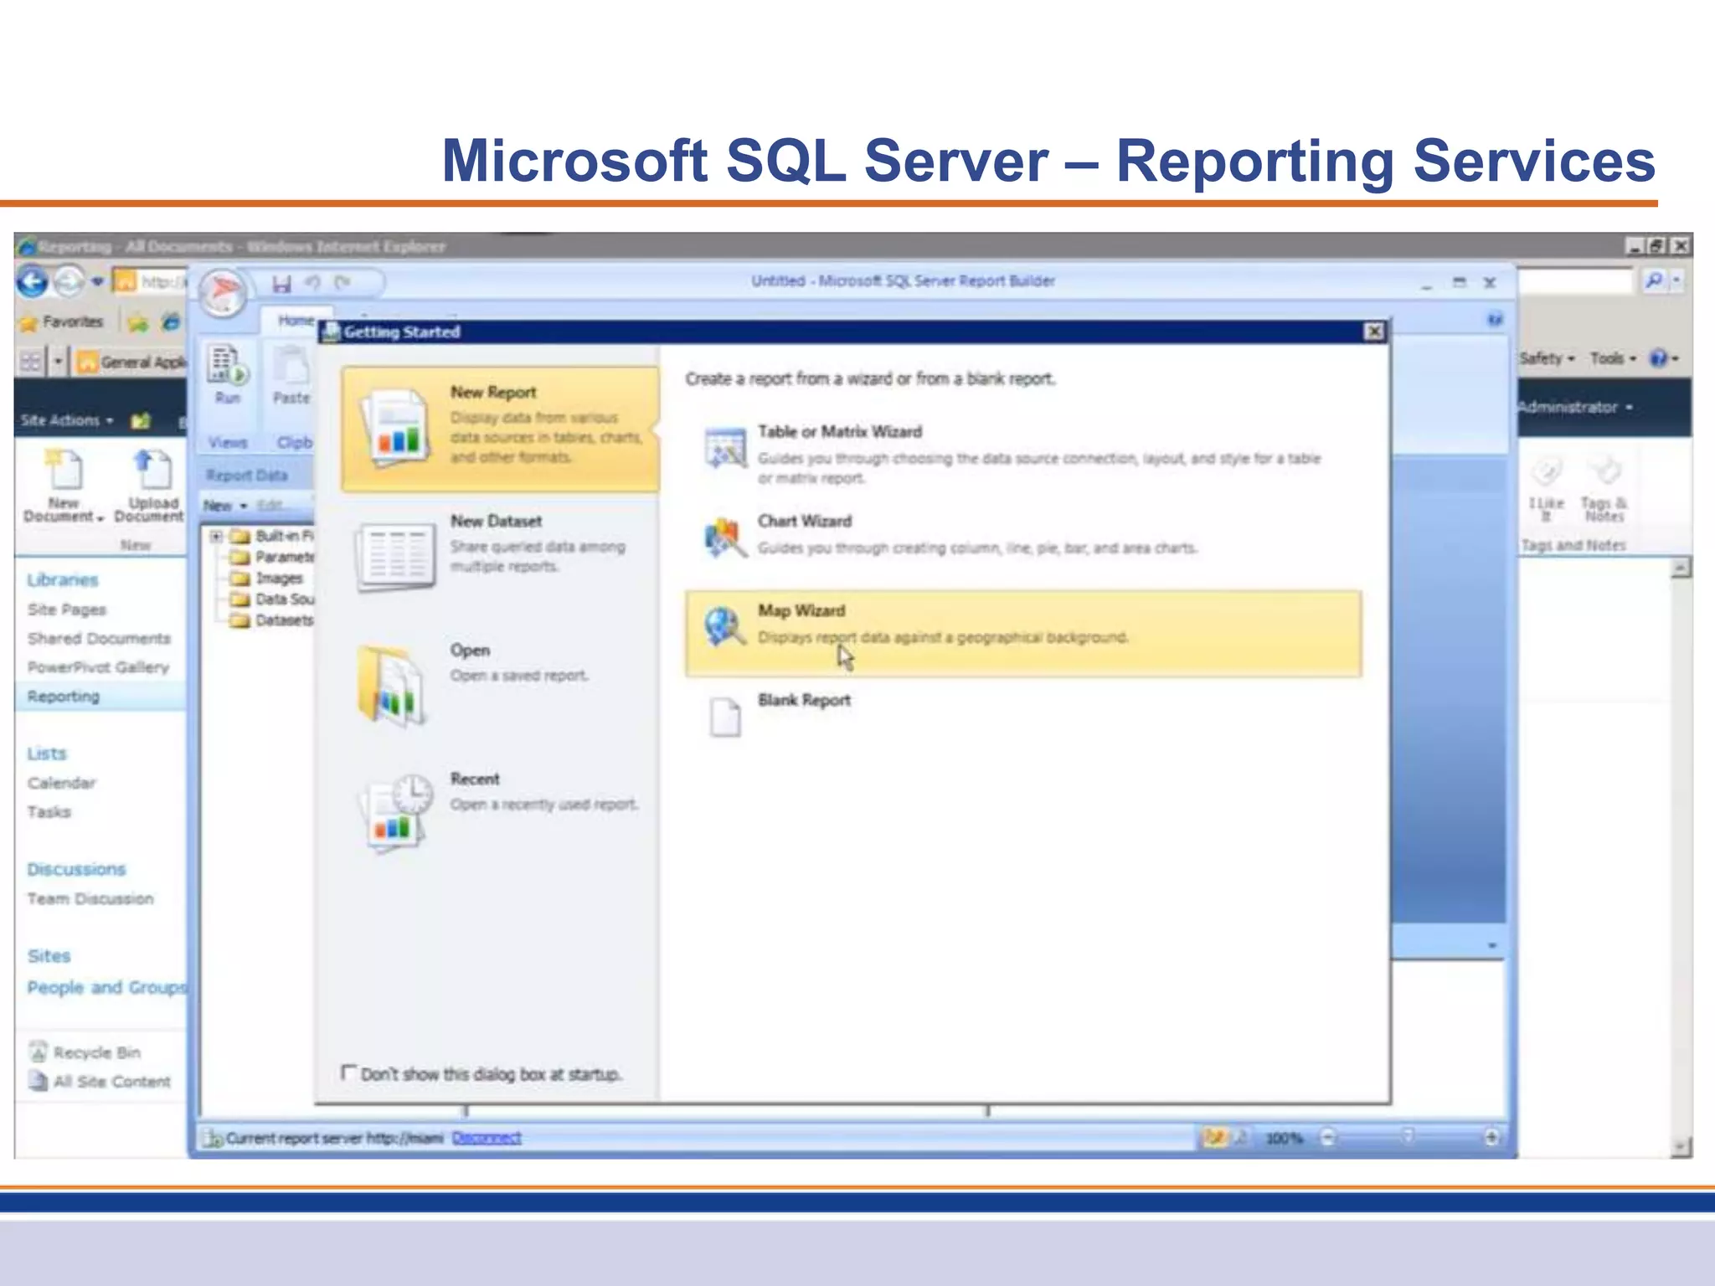The image size is (1715, 1286).
Task: Launch the Chart Wizard
Action: pyautogui.click(x=1022, y=536)
